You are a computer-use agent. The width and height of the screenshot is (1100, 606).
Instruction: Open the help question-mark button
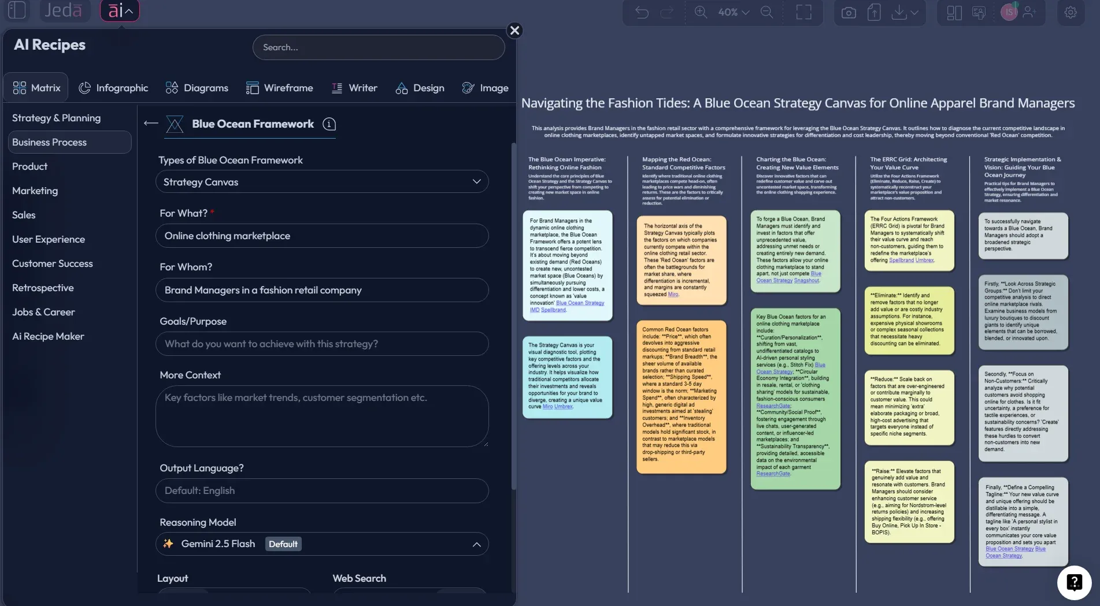[1073, 582]
